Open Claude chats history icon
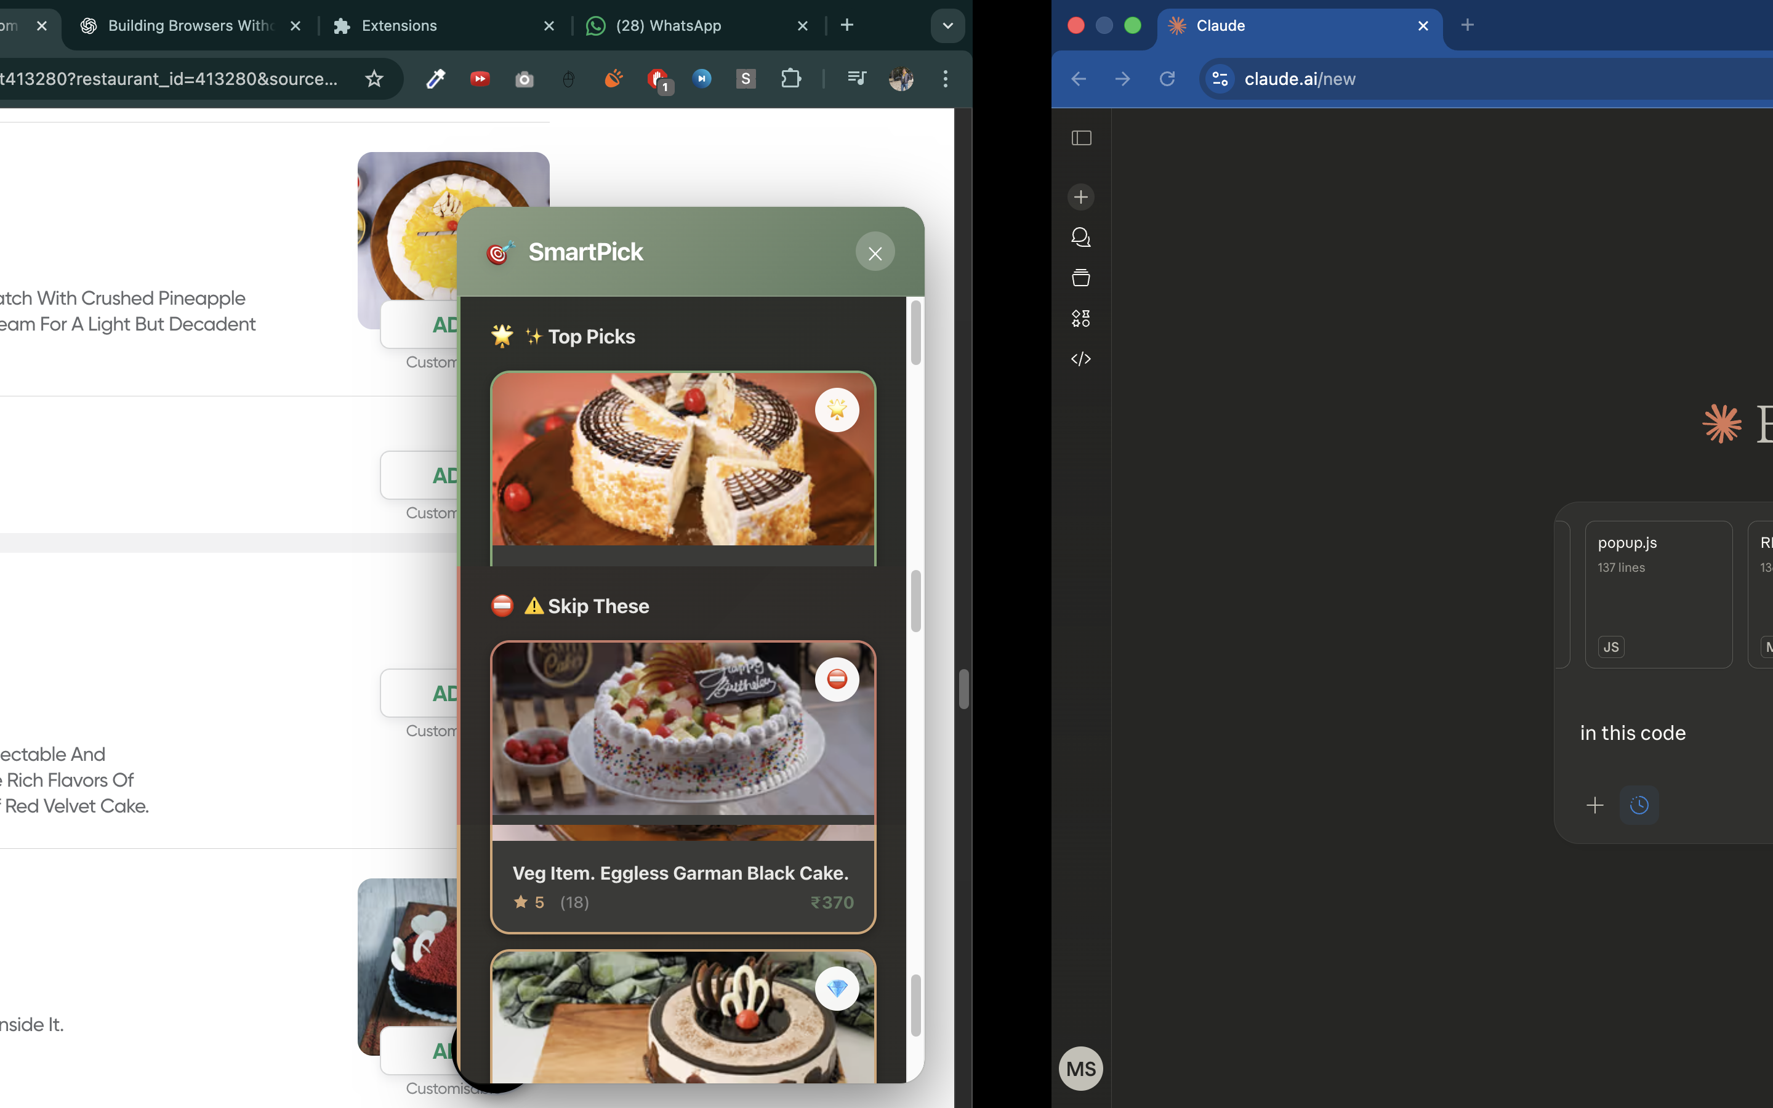 1082,238
